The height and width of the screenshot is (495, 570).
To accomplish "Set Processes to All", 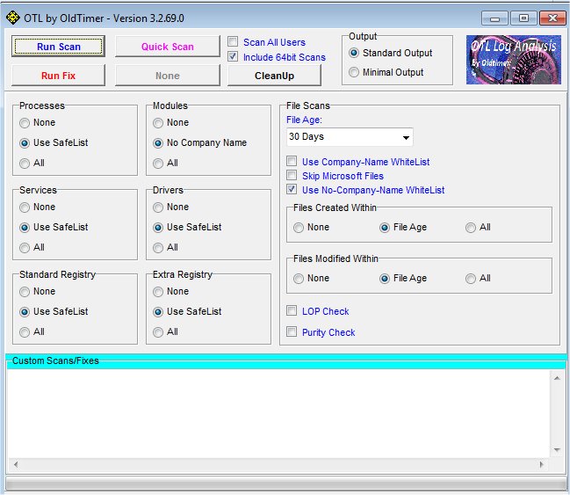I will 25,163.
